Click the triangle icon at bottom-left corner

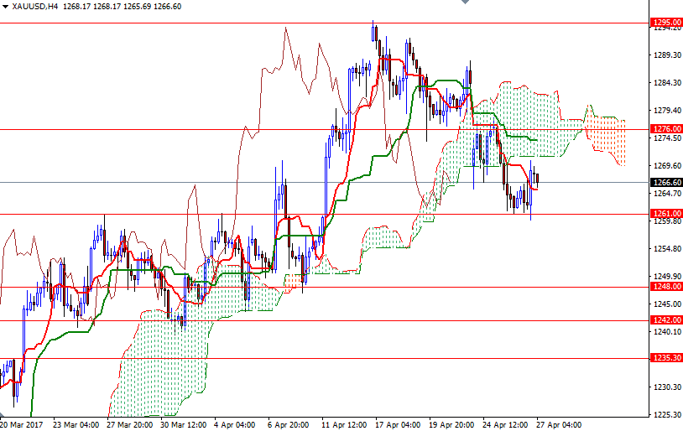(3, 415)
